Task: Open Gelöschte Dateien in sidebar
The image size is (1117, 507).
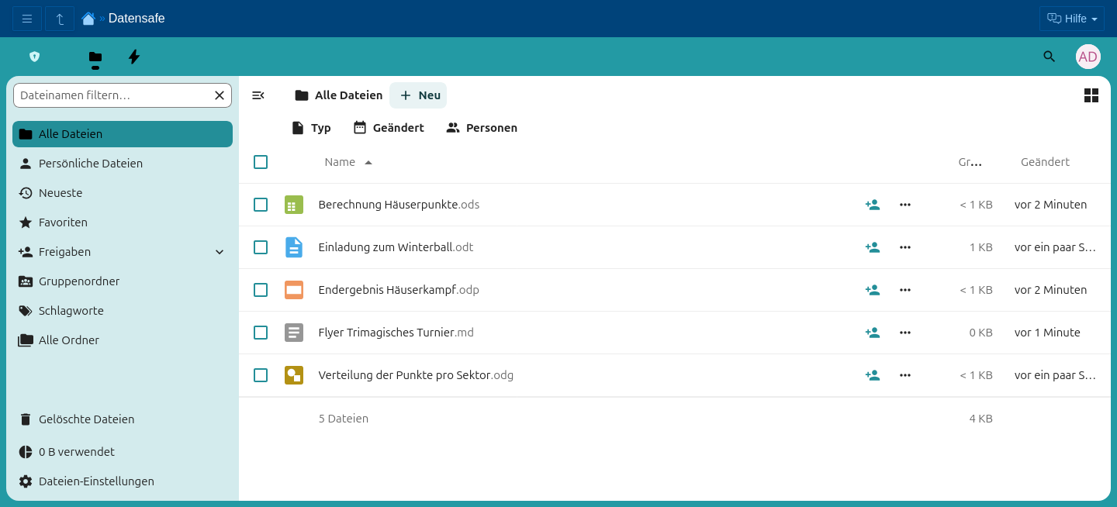Action: (86, 419)
